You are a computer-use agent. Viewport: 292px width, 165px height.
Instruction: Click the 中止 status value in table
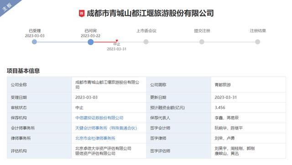click(79, 108)
